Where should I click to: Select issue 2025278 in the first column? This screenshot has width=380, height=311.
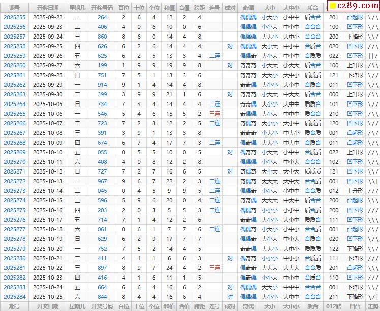coord(15,239)
